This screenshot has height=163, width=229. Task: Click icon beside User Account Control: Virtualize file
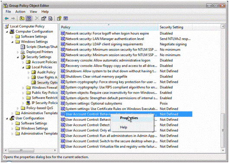63,147
